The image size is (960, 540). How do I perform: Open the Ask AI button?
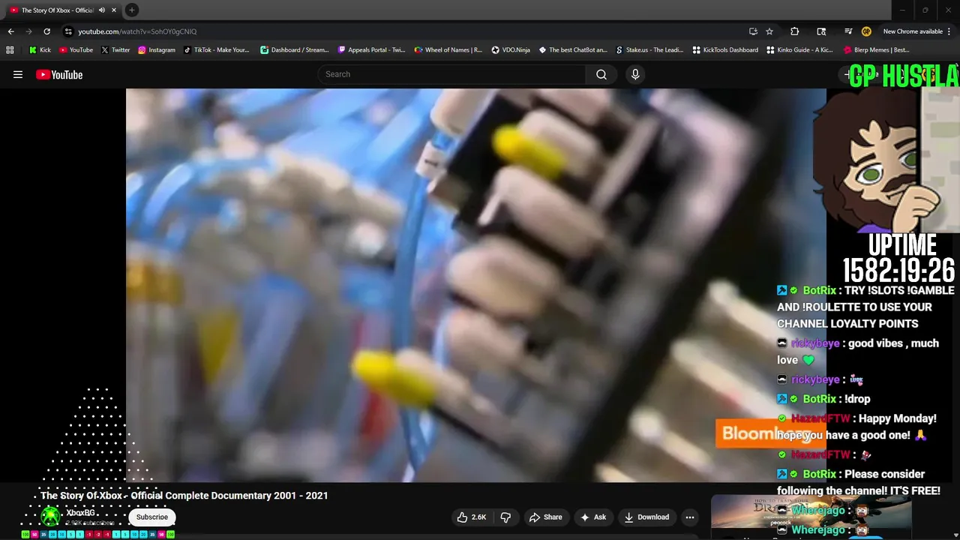(592, 517)
